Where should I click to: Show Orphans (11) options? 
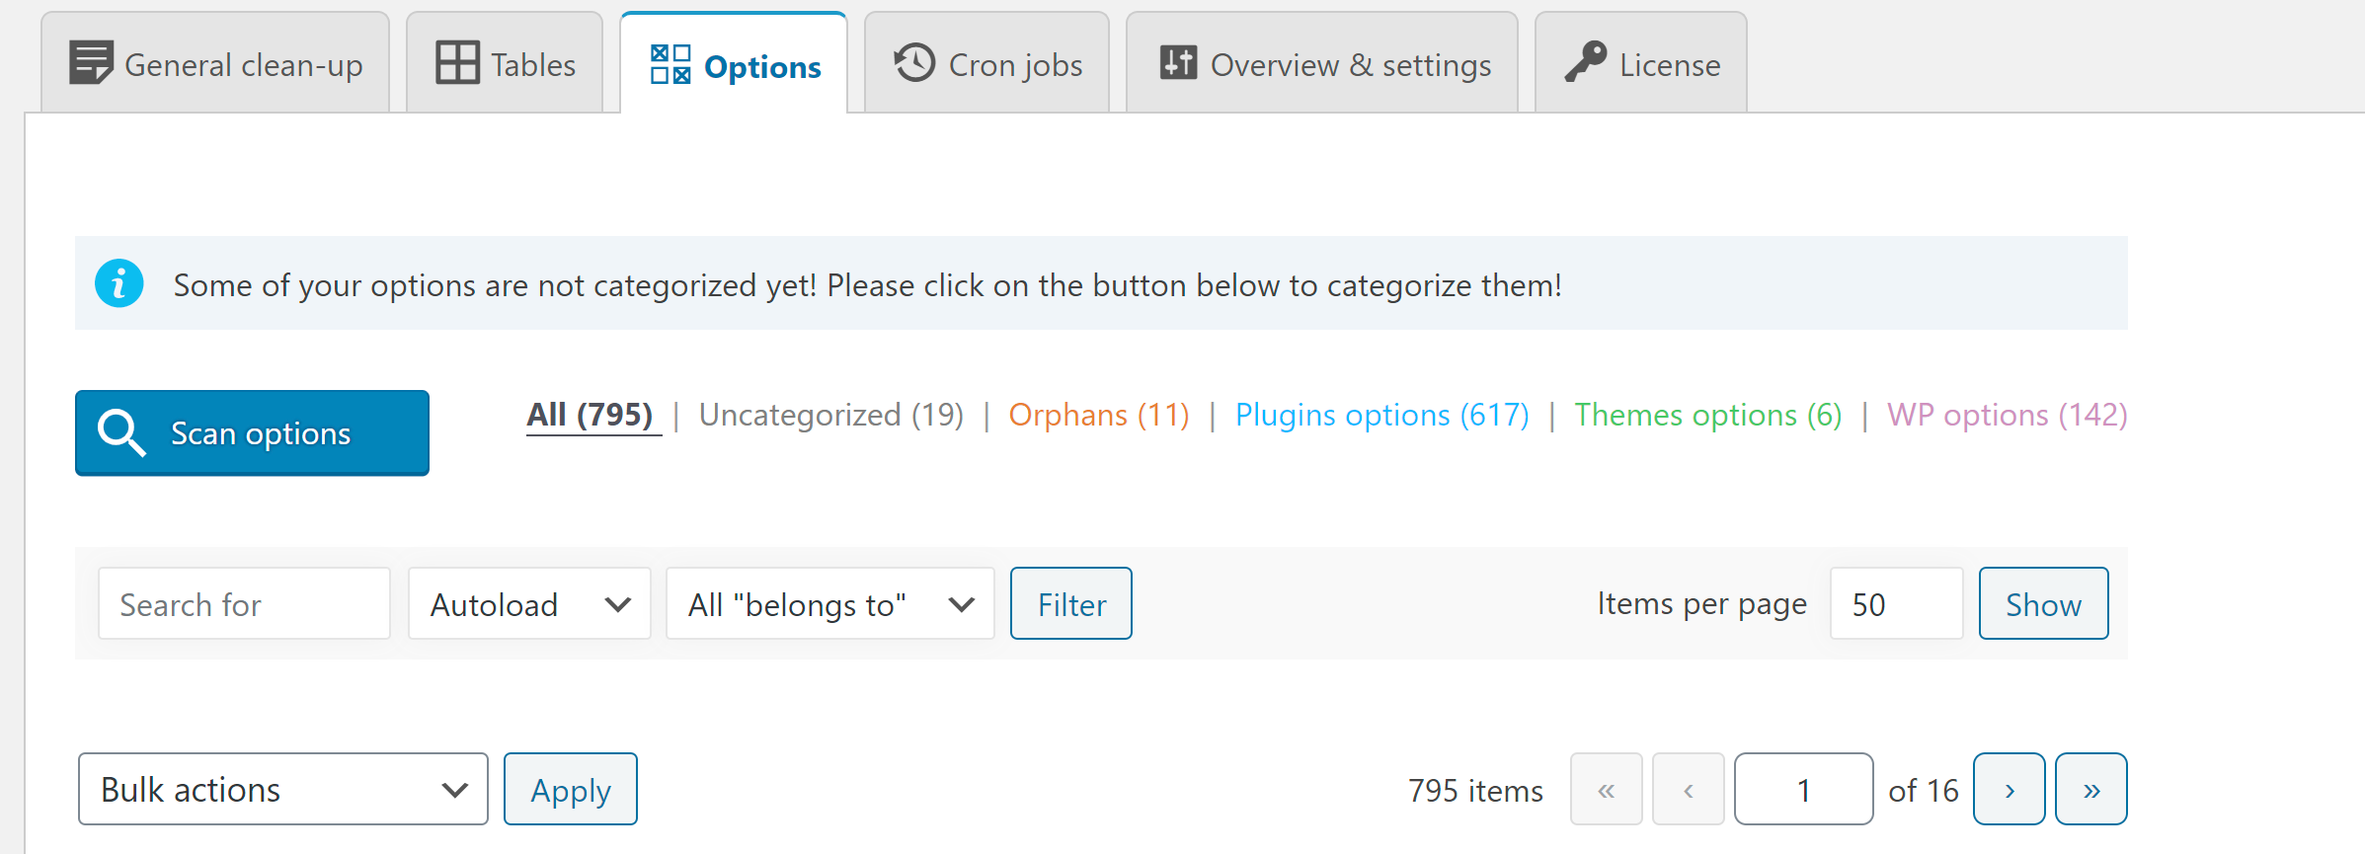coord(1099,415)
